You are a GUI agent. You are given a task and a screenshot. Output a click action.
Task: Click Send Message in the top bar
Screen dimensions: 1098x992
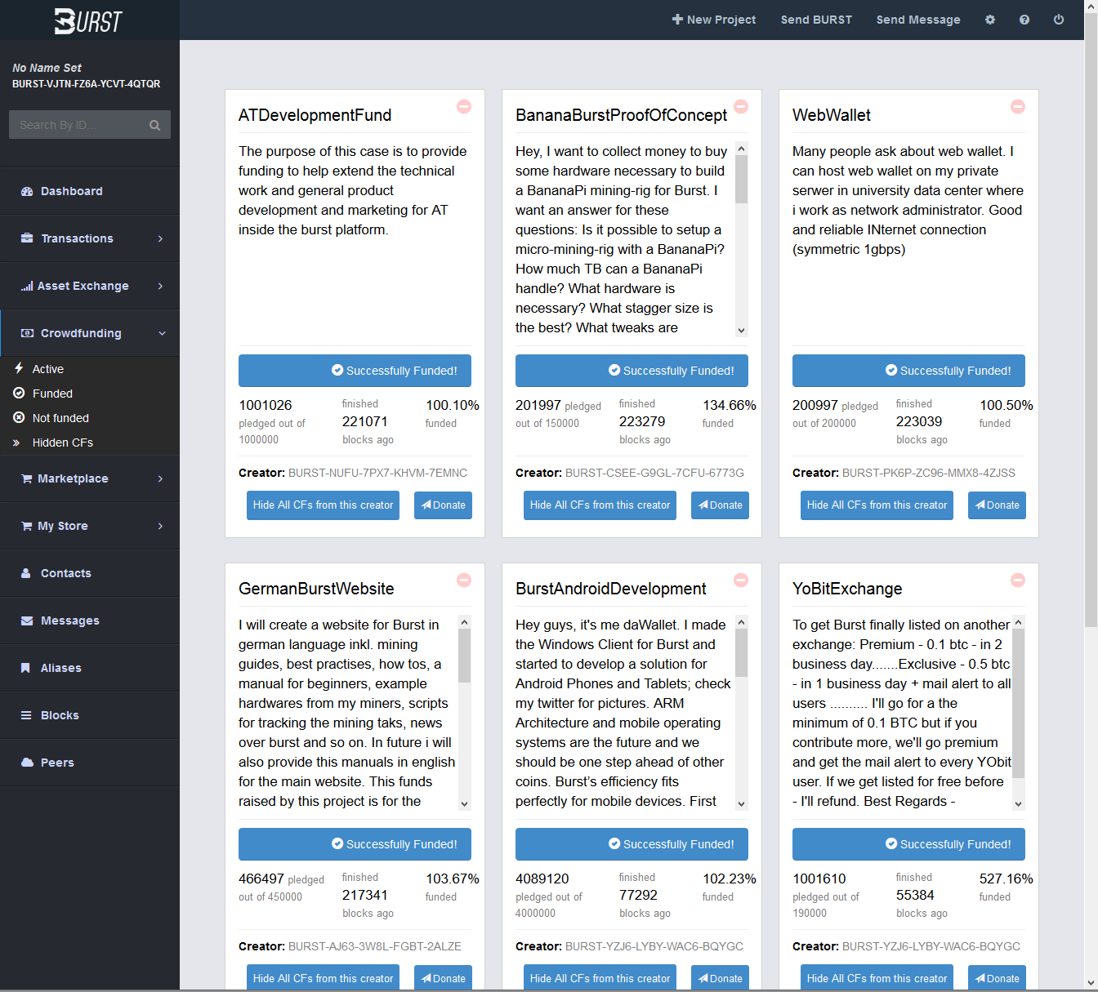click(918, 20)
